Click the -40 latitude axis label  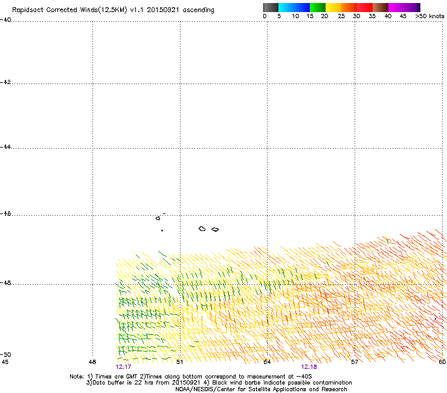(5, 20)
